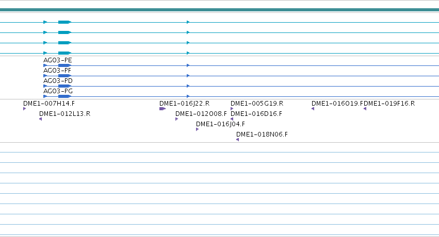
Task: Select purple arrow glyph under DME1-005G19.R
Action: tap(232, 109)
